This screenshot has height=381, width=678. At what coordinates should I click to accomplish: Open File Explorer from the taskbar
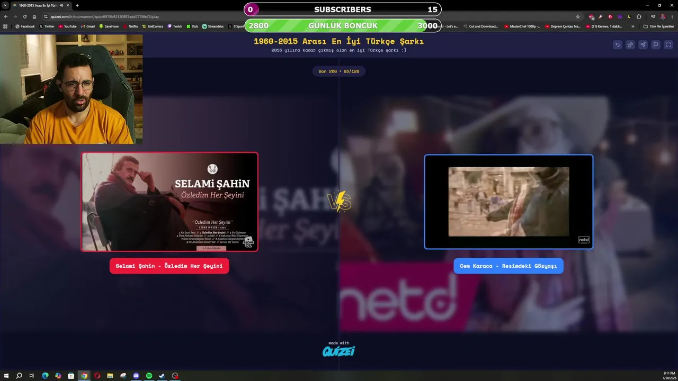[110, 376]
